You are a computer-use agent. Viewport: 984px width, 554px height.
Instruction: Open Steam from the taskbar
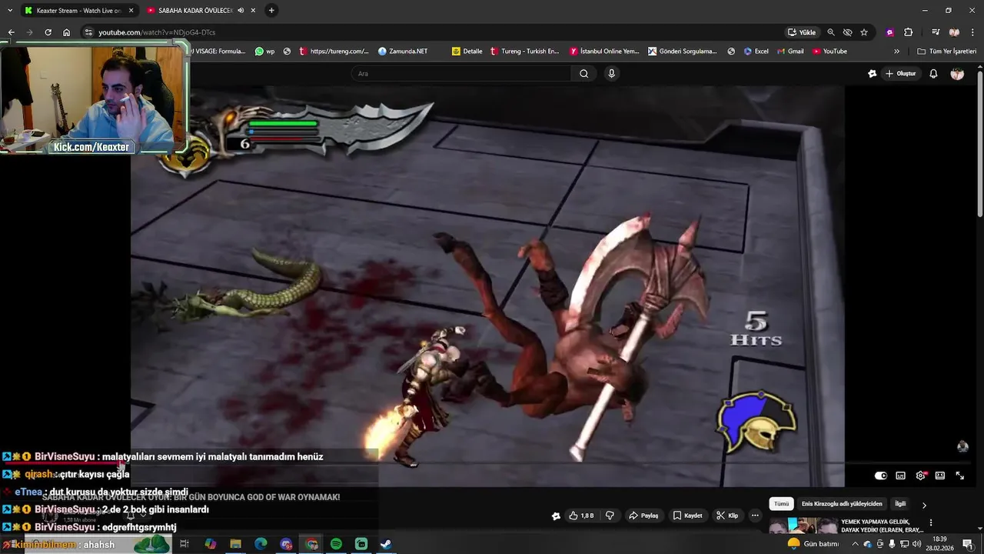coord(386,544)
